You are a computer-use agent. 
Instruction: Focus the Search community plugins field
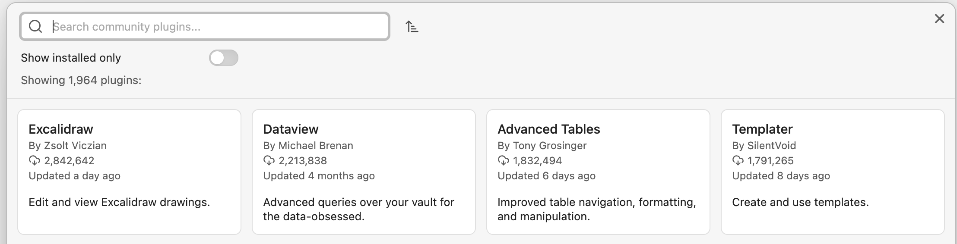tap(216, 27)
